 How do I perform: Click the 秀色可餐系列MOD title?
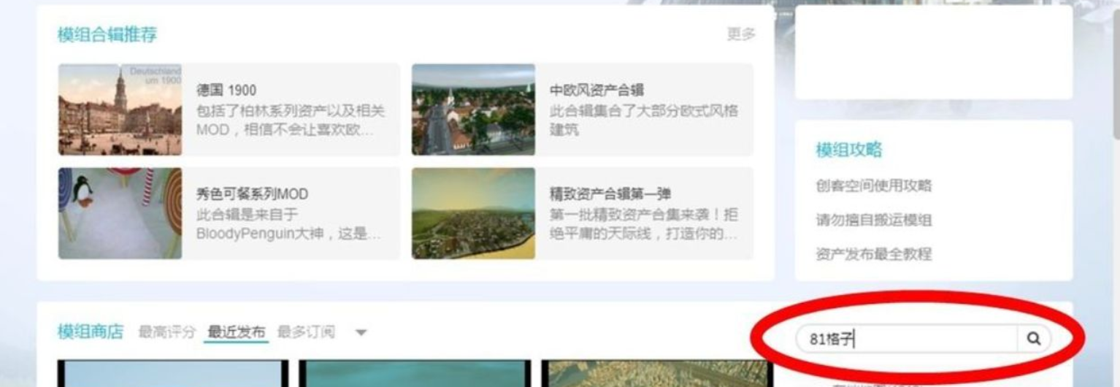coord(252,194)
